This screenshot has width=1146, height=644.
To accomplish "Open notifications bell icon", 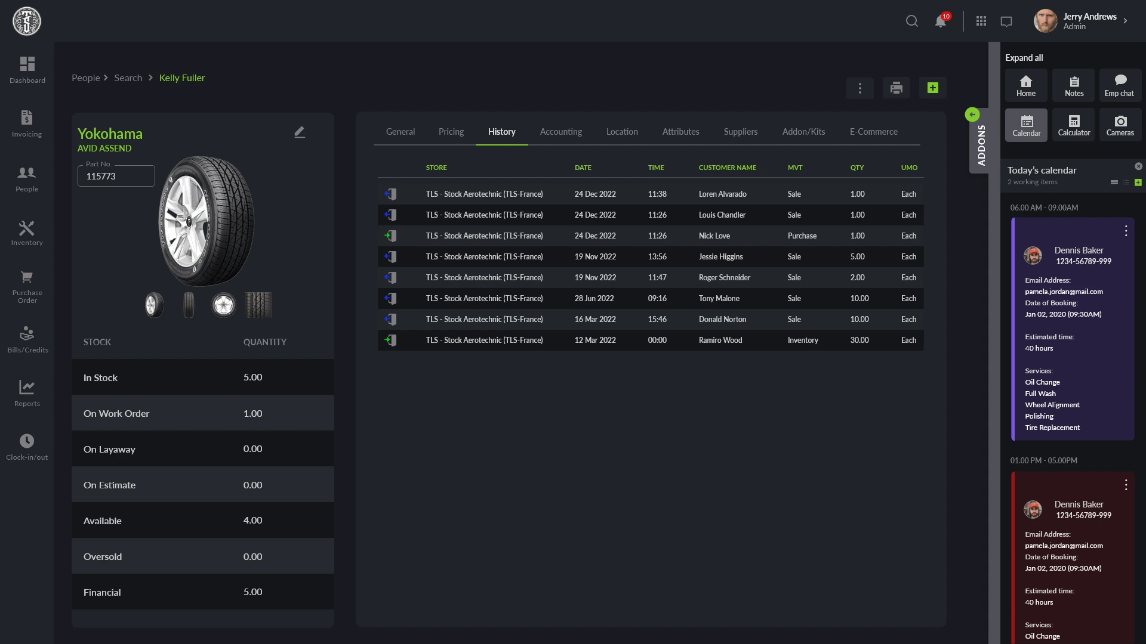I will (x=941, y=21).
